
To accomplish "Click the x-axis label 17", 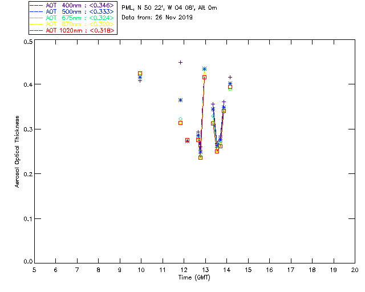I will 291,270.
